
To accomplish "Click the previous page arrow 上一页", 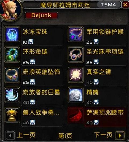I will 10,136.
